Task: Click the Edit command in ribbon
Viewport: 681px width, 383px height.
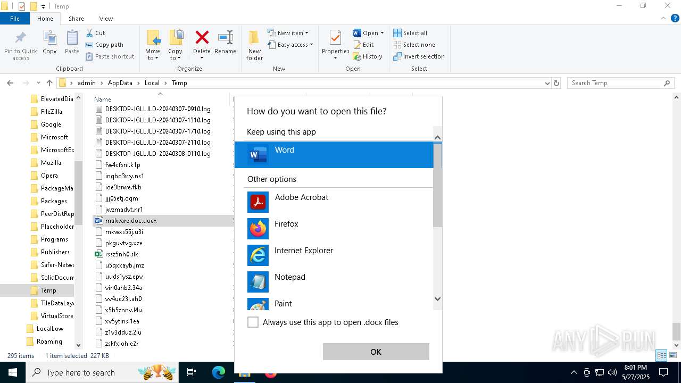Action: click(x=363, y=45)
